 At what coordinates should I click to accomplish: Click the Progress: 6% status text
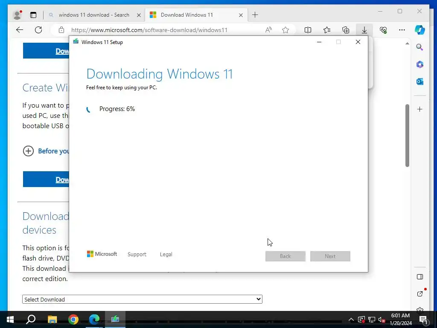point(117,109)
